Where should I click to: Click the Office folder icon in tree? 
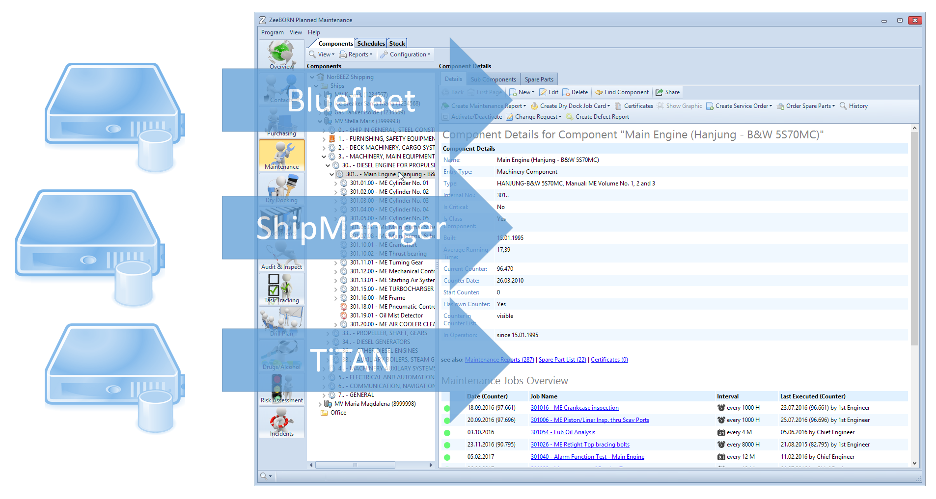(324, 413)
